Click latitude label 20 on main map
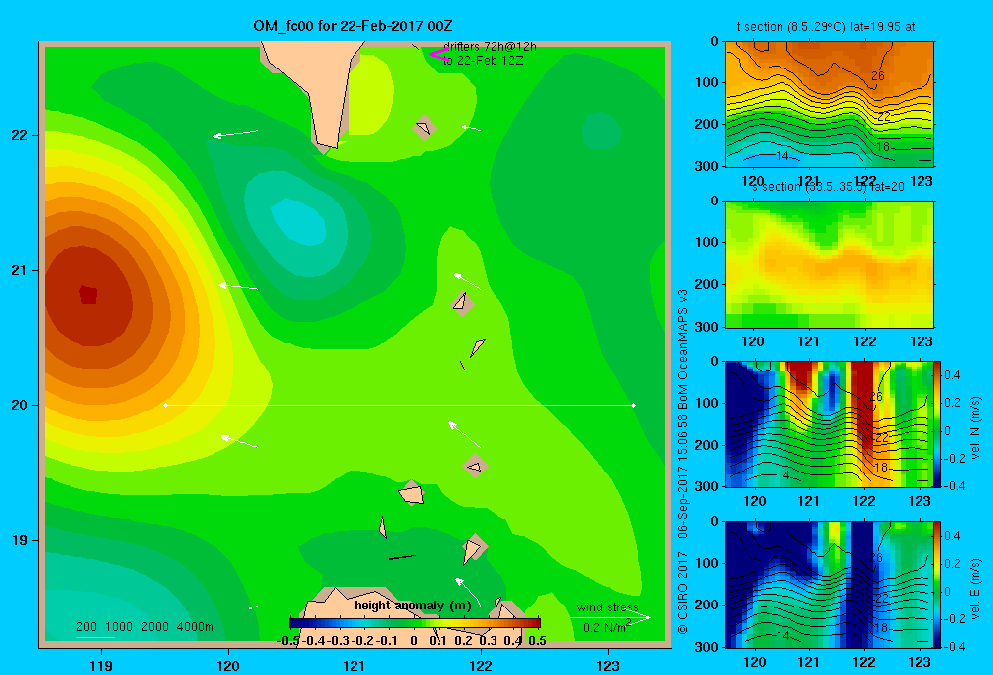993x675 pixels. point(20,405)
